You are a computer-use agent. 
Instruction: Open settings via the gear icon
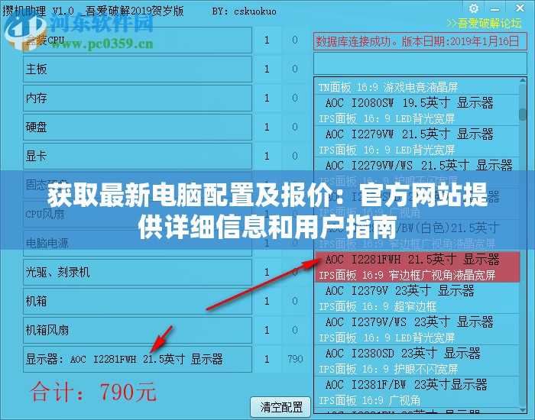[474, 8]
